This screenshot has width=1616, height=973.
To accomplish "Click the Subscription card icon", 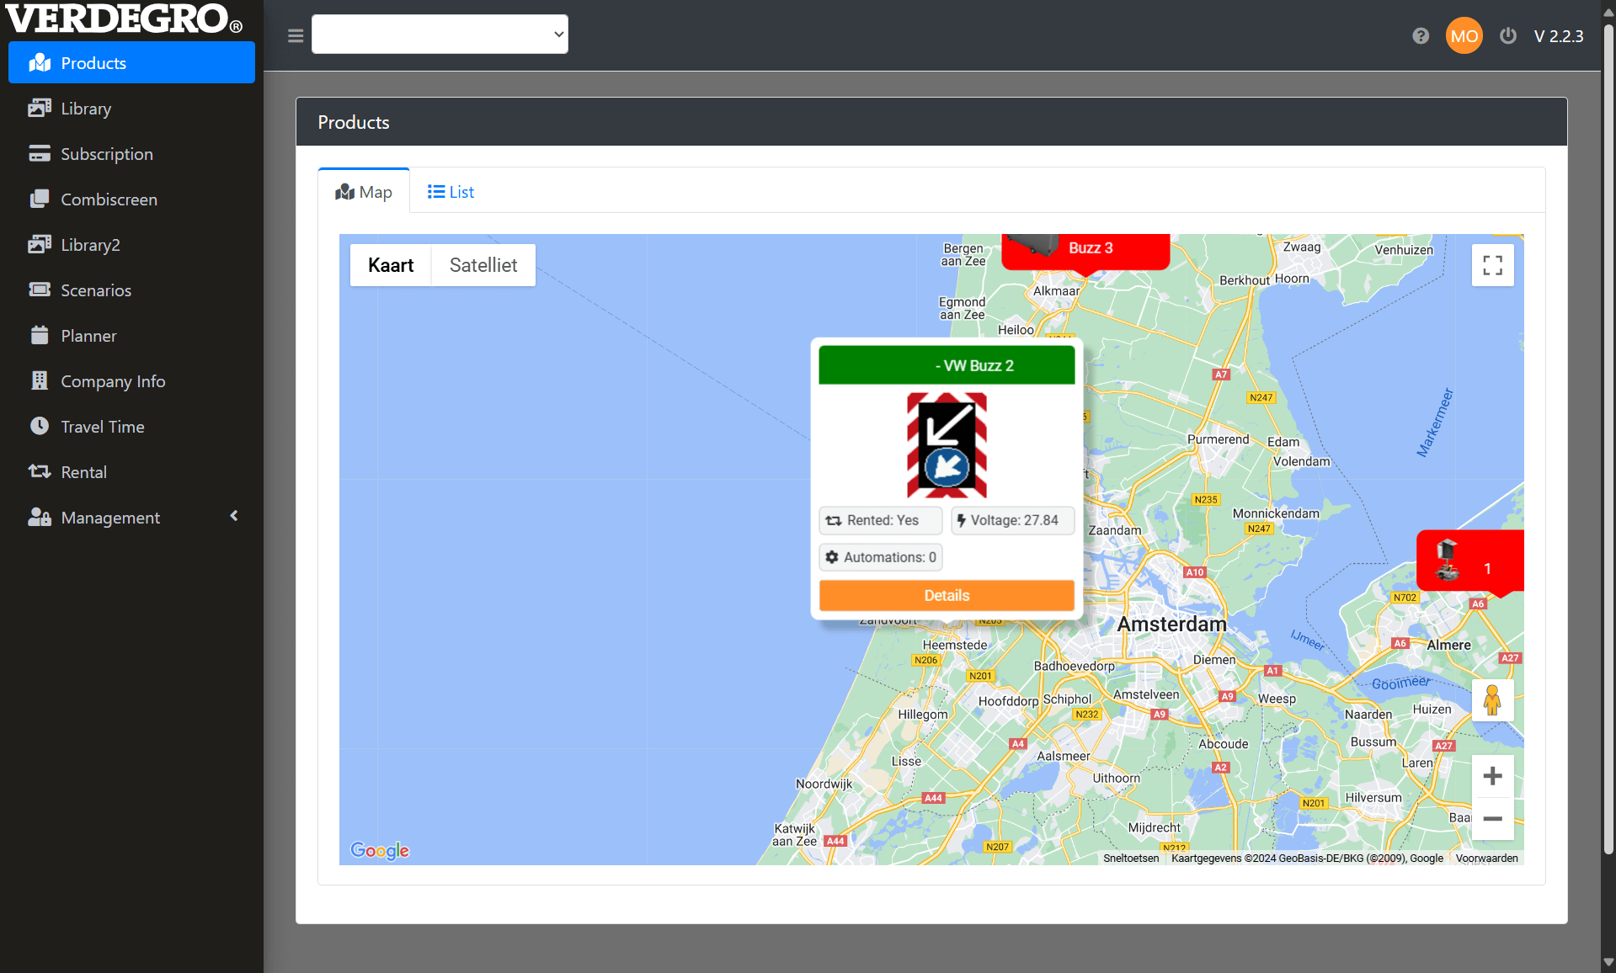I will click(40, 153).
